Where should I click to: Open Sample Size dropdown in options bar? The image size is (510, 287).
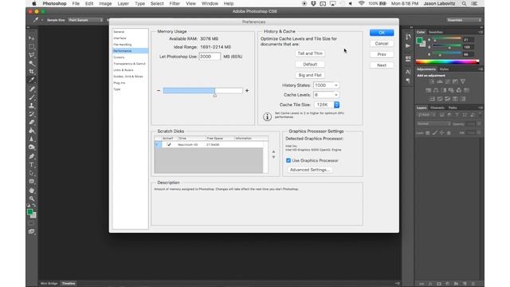85,20
